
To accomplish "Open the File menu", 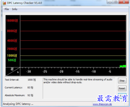I will pyautogui.click(x=7, y=9).
